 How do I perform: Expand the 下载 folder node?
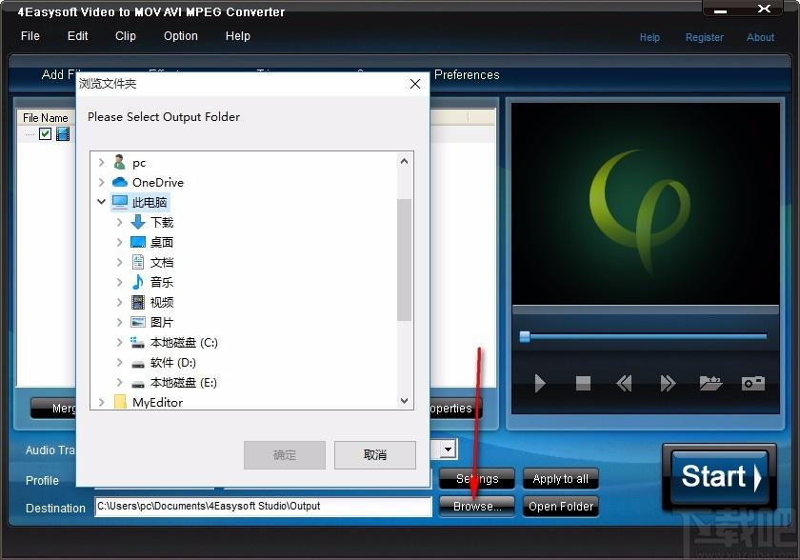tap(119, 222)
